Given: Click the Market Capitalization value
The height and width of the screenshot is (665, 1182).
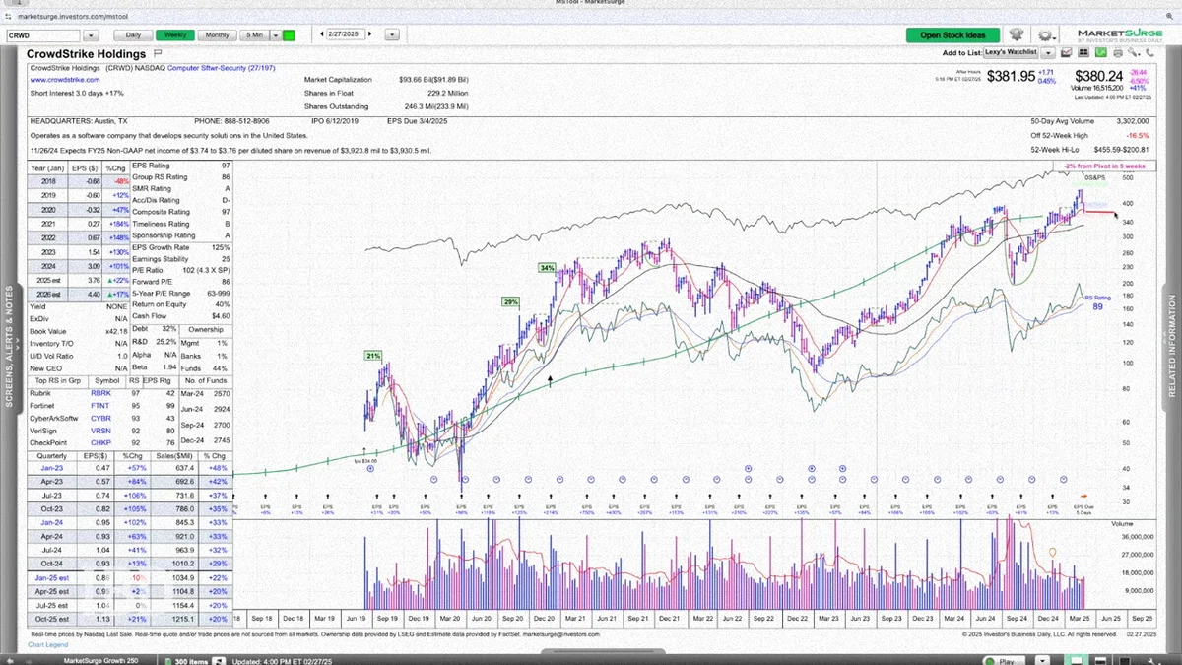Looking at the screenshot, I should [433, 80].
